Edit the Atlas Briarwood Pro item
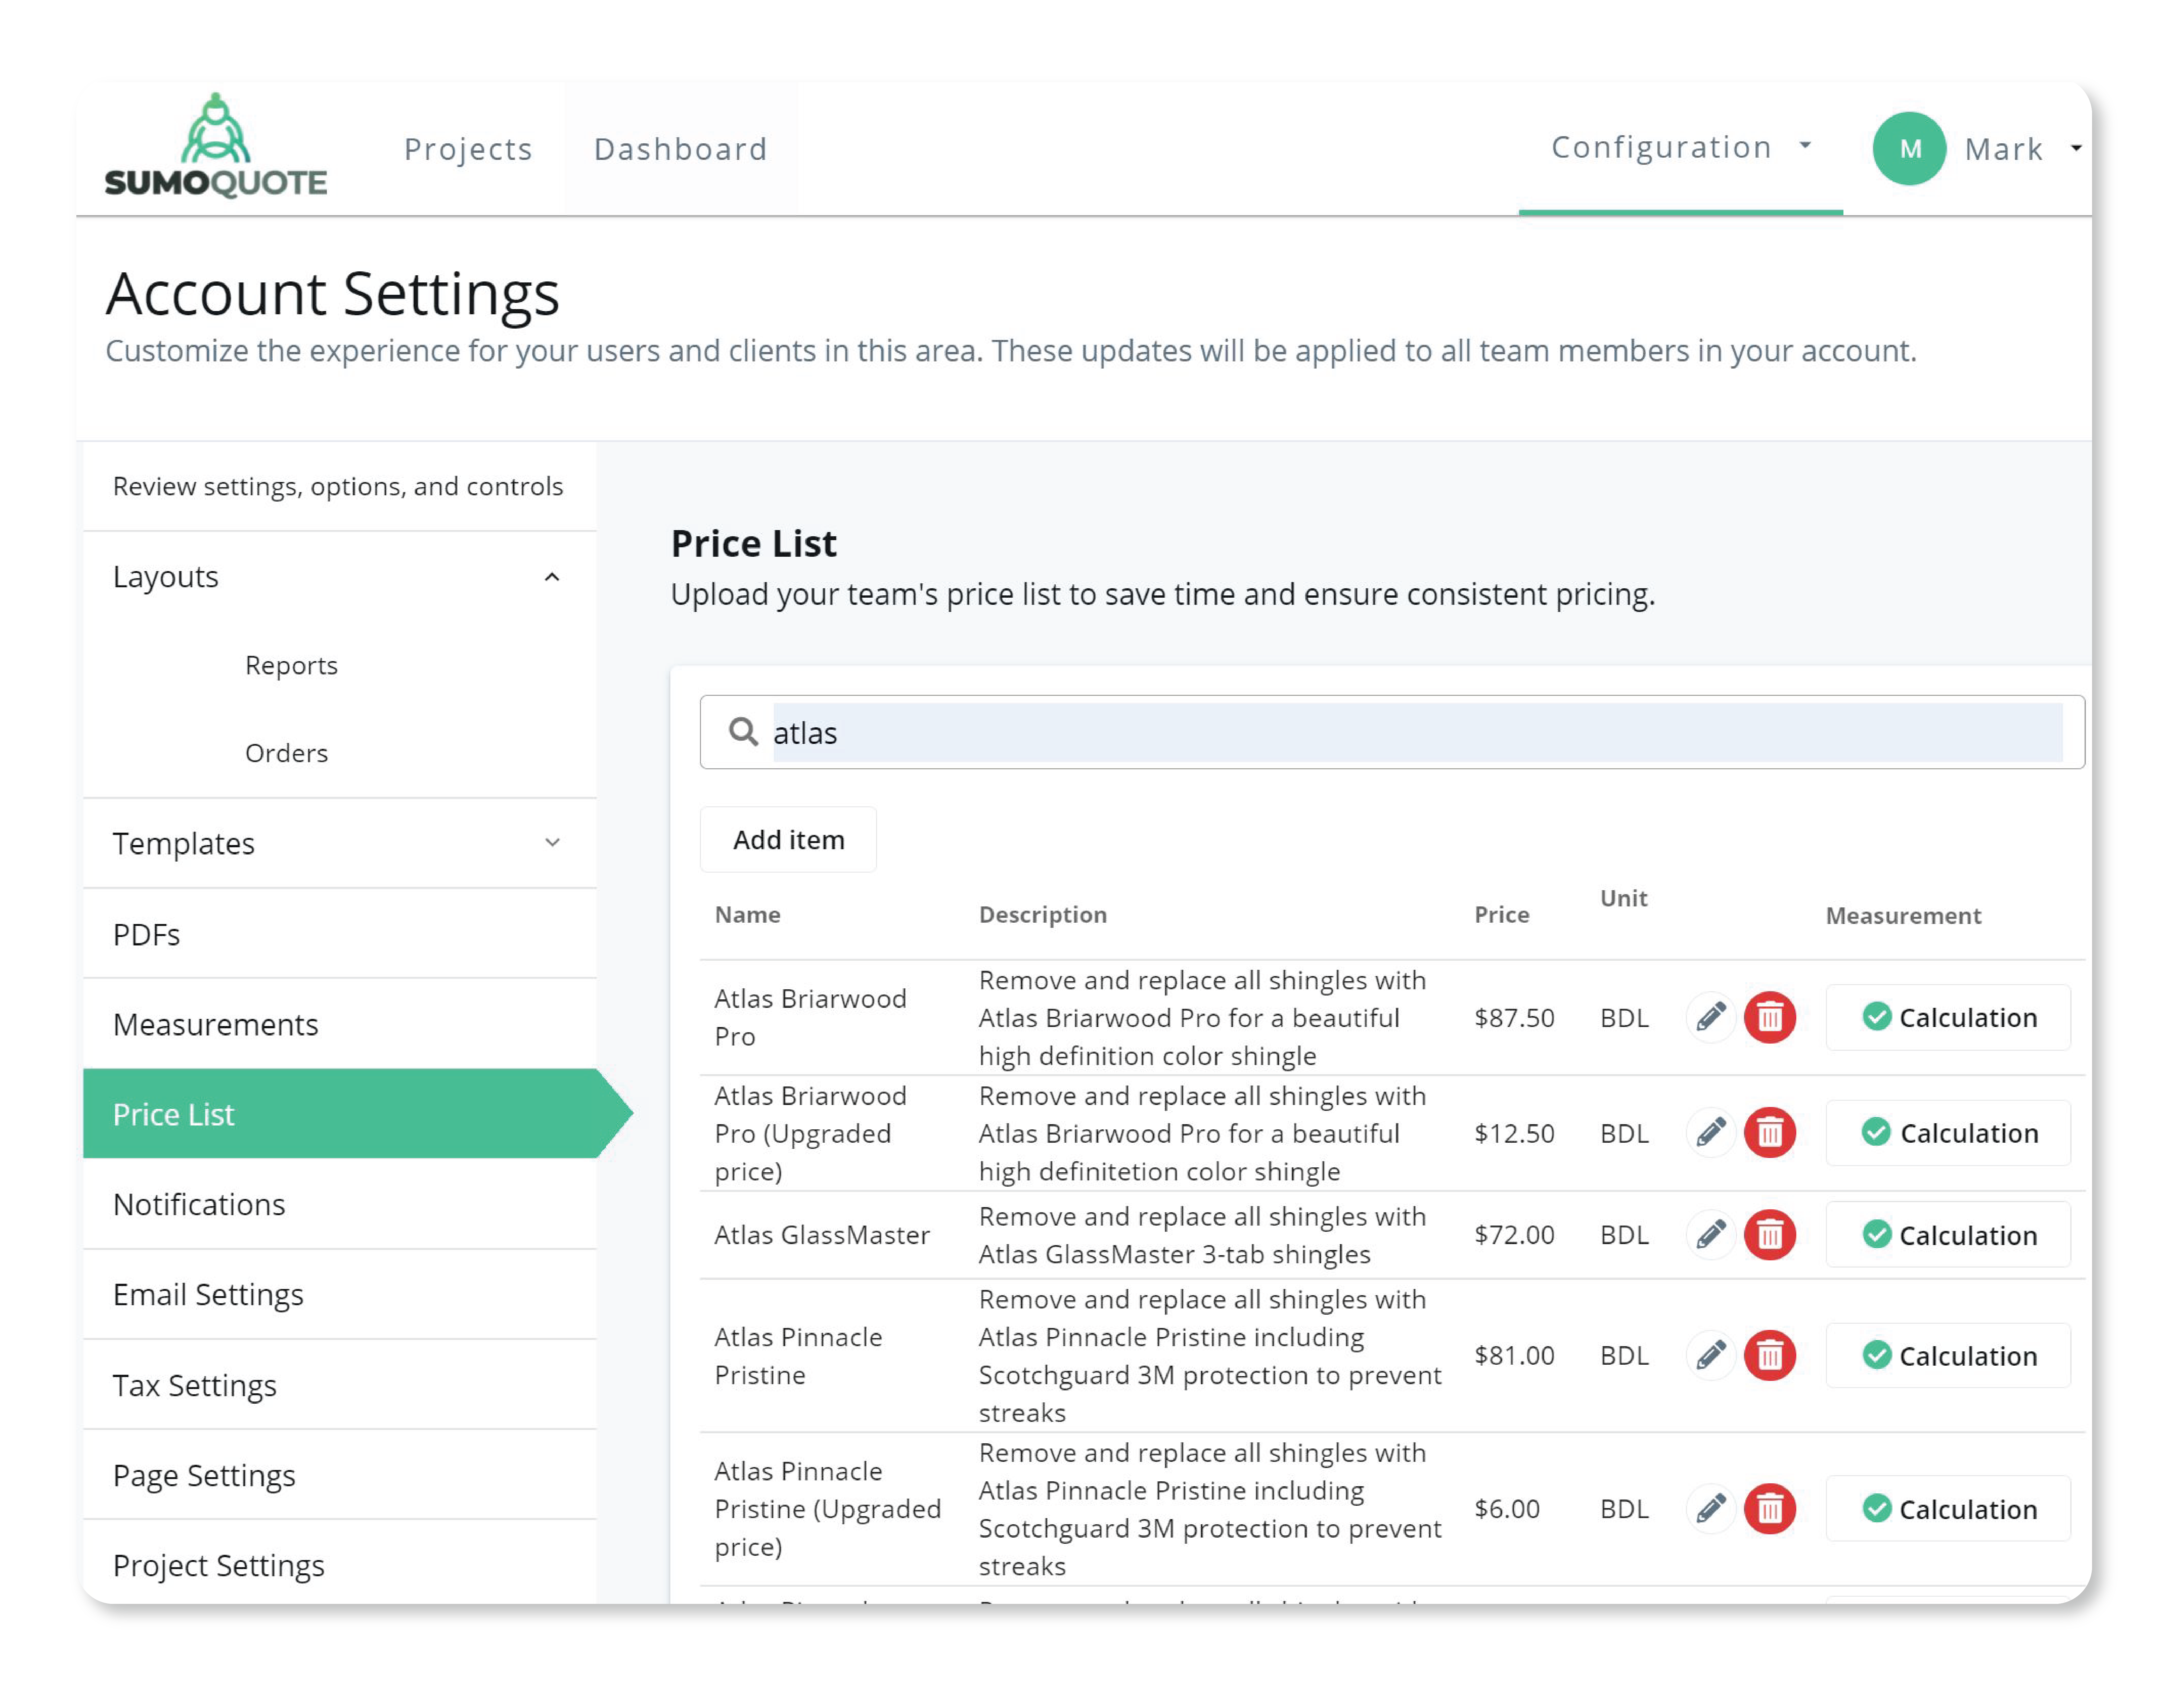Image resolution: width=2184 pixels, height=1690 pixels. pos(1711,1017)
